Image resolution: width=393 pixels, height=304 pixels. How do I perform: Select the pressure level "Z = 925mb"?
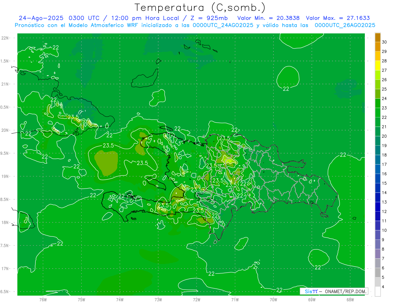click(x=209, y=18)
